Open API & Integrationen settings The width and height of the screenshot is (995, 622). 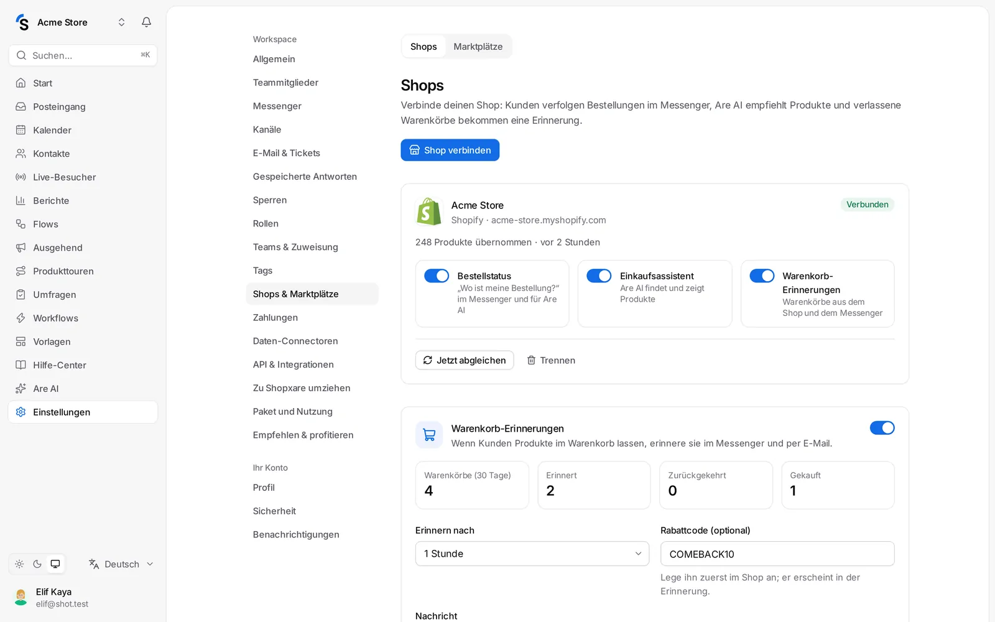point(312,364)
